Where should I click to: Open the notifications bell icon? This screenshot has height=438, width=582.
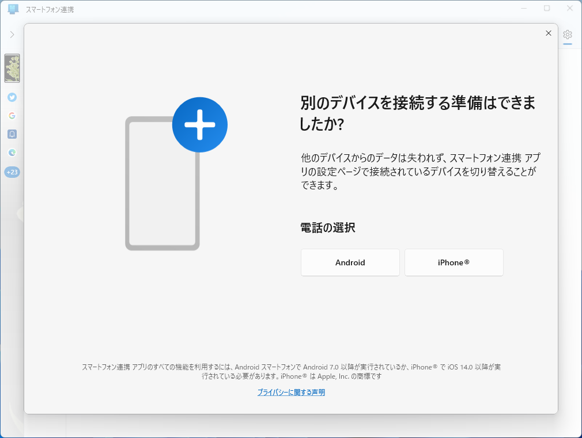coord(12,134)
